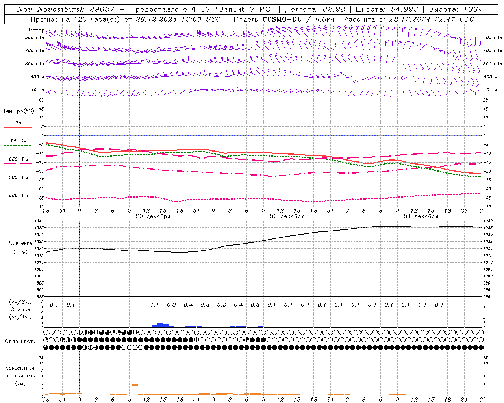The image size is (504, 403).
Task: Click the dashed line sample under 'Td 2м' legend
Action: [17, 146]
